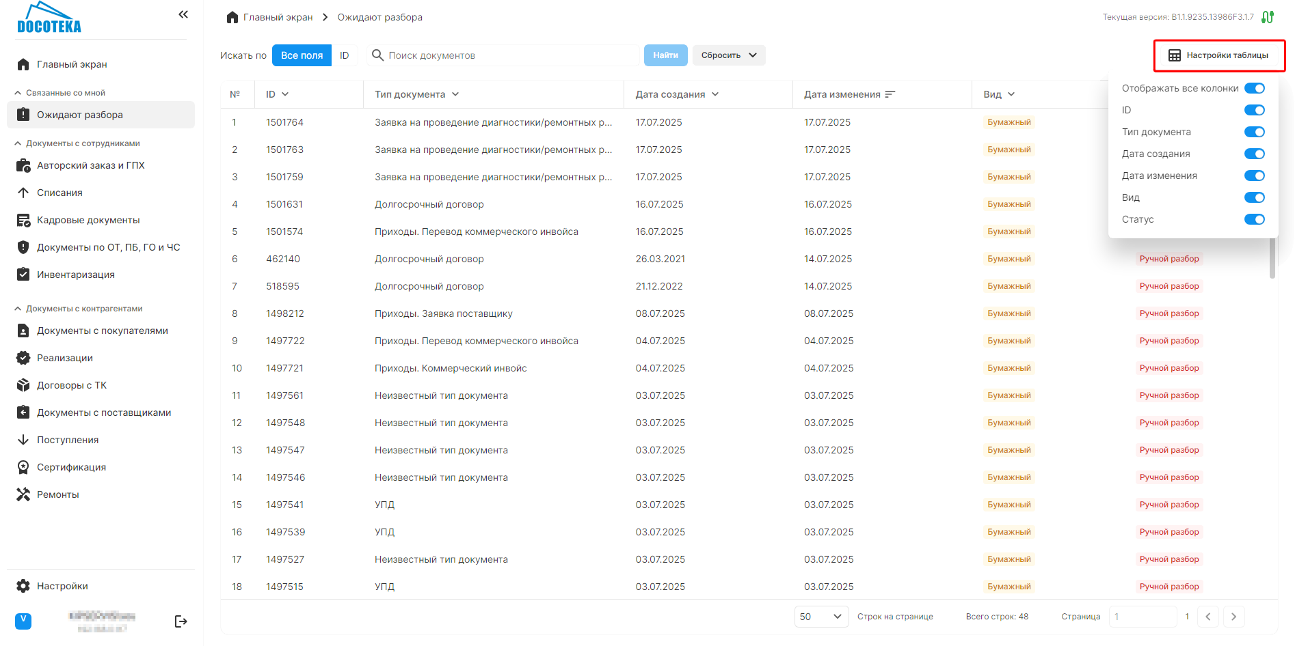The width and height of the screenshot is (1295, 646).
Task: Select Документы с покупателями menu item
Action: [102, 331]
